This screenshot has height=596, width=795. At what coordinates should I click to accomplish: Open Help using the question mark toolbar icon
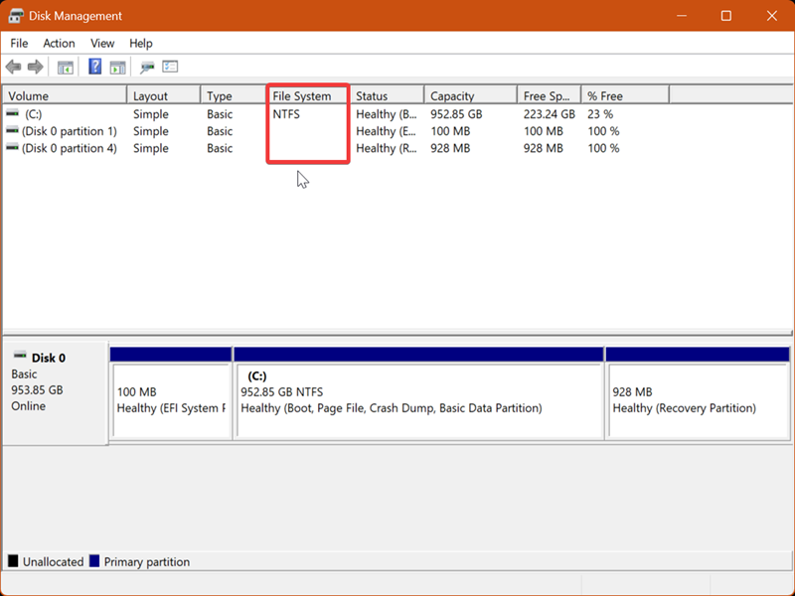click(x=92, y=67)
